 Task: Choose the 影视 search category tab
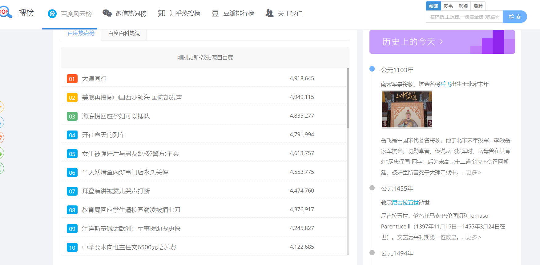tap(463, 6)
